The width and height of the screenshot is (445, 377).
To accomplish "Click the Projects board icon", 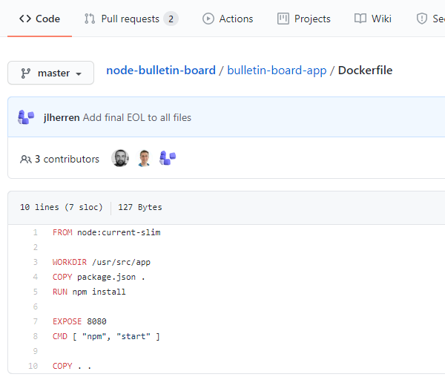I will [x=283, y=19].
